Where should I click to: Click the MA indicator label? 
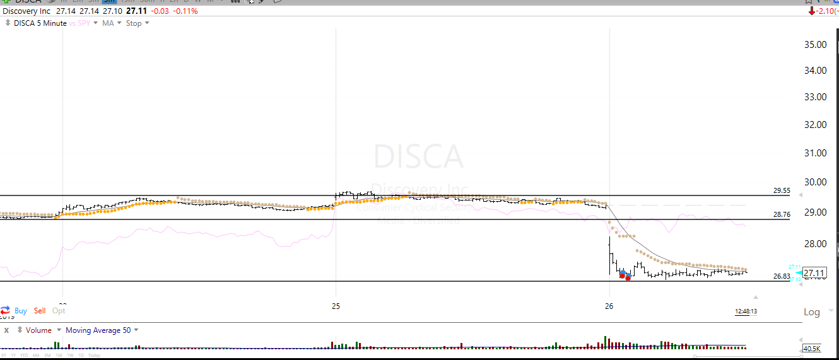(x=108, y=23)
